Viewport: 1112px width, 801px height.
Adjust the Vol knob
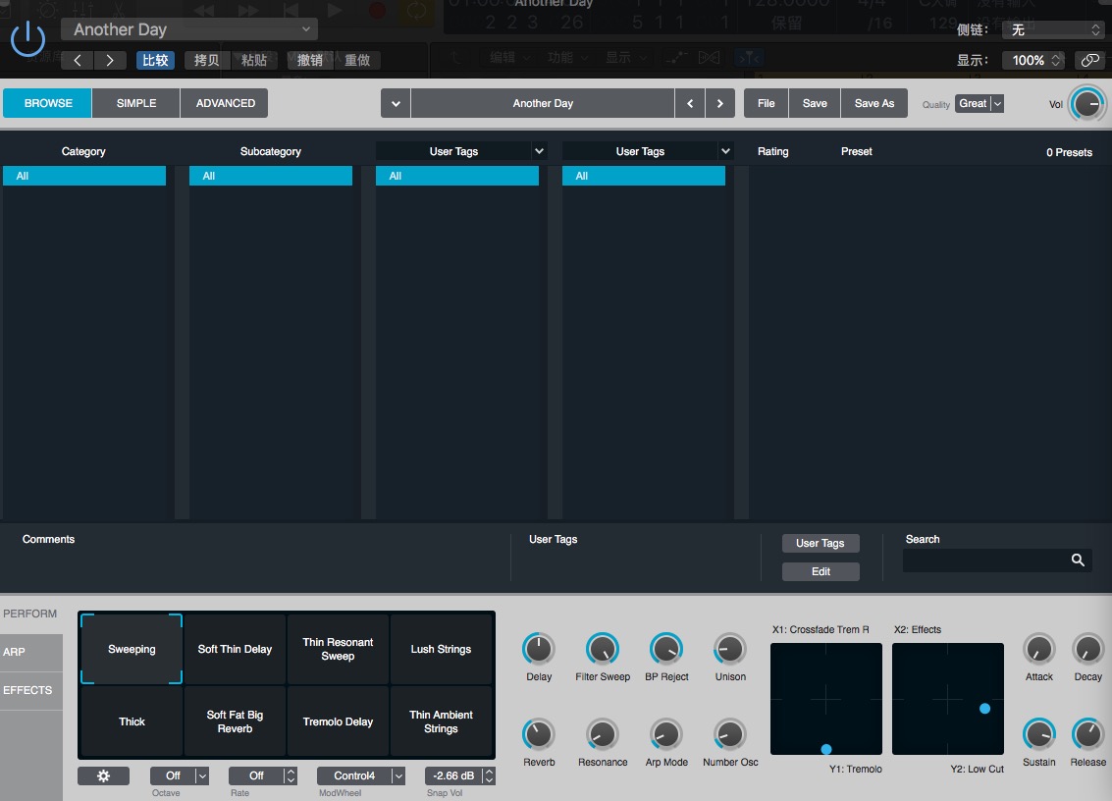[x=1086, y=104]
